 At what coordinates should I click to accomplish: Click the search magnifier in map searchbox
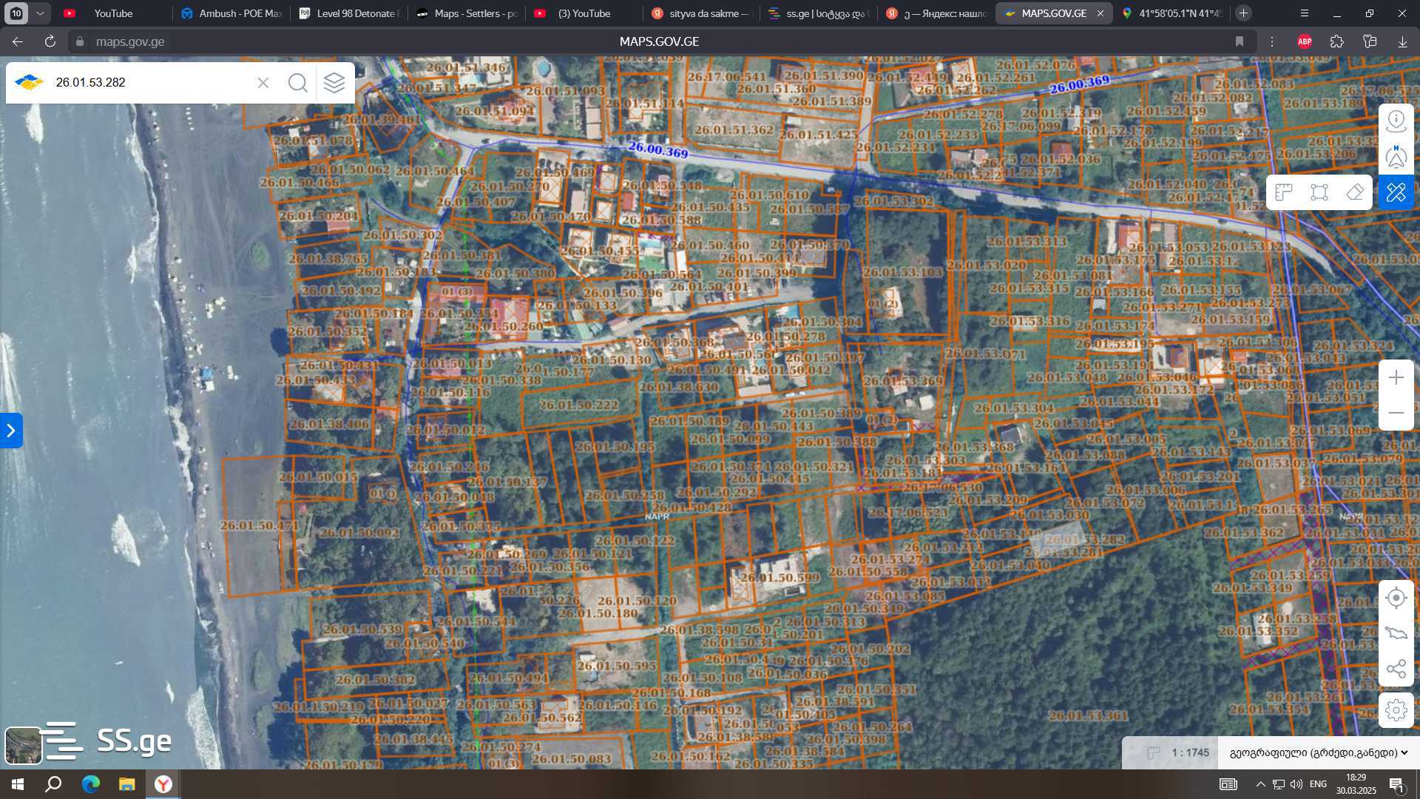[x=298, y=82]
